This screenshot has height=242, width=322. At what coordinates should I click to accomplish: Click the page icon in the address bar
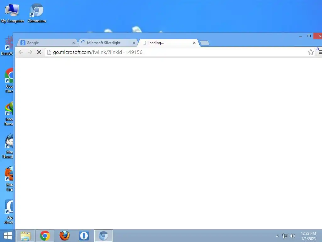[49, 52]
